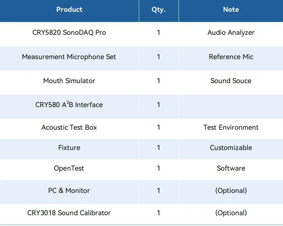Select the CRY580 A2B Interface cell
283x226 pixels.
[69, 105]
